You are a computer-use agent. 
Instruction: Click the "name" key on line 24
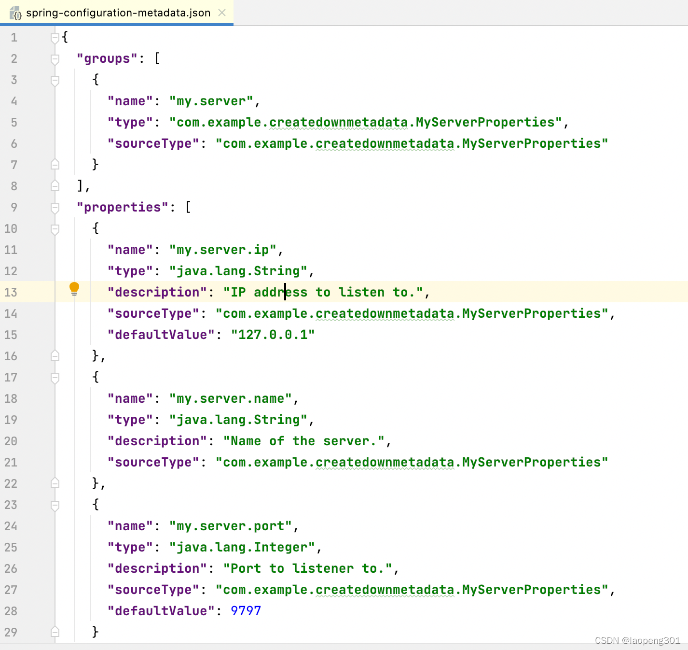pos(130,526)
